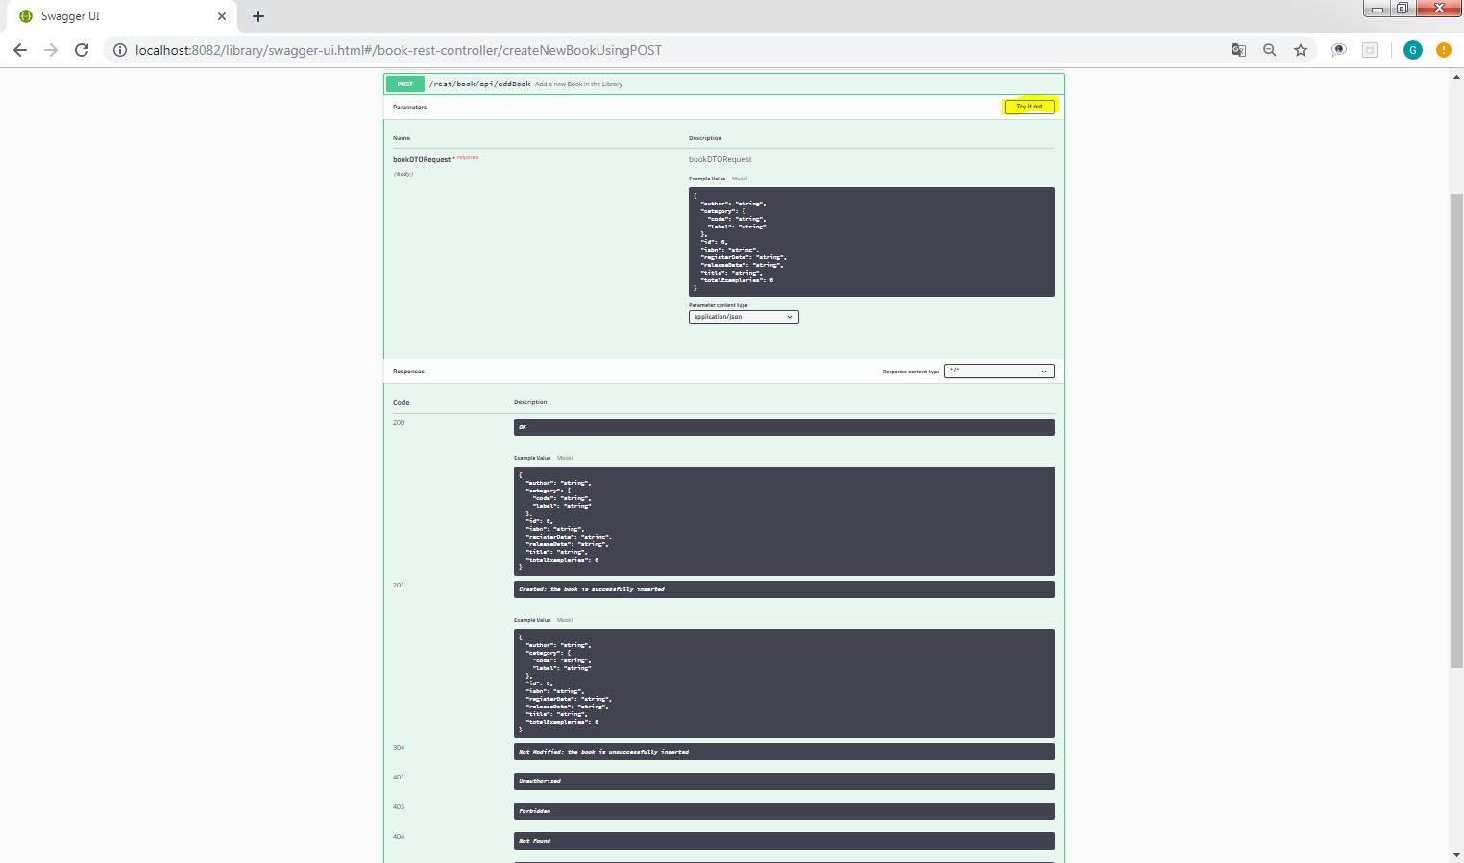Expand the Response content type dropdown

(999, 372)
